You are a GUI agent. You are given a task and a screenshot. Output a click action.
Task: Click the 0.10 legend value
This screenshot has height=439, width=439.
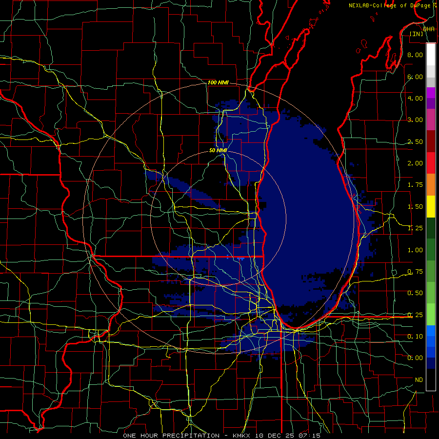415,337
